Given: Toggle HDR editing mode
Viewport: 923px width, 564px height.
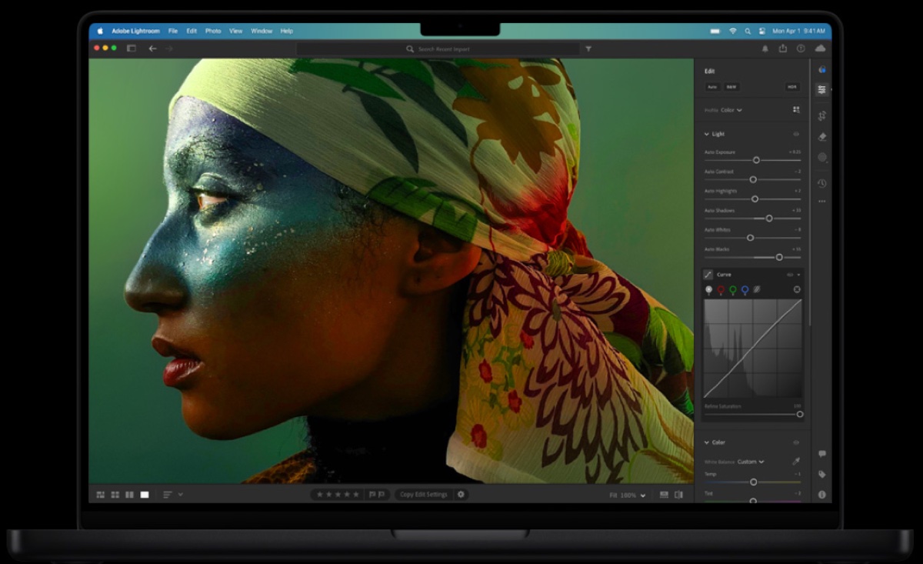Looking at the screenshot, I should [792, 87].
